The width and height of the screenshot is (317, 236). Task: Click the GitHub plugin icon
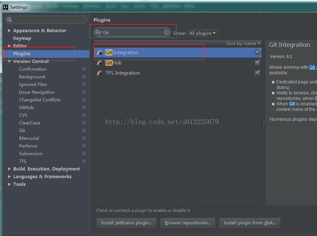[99, 63]
